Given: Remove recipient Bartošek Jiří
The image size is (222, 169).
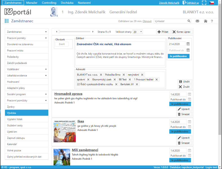Looking at the screenshot, I should [x=137, y=84].
